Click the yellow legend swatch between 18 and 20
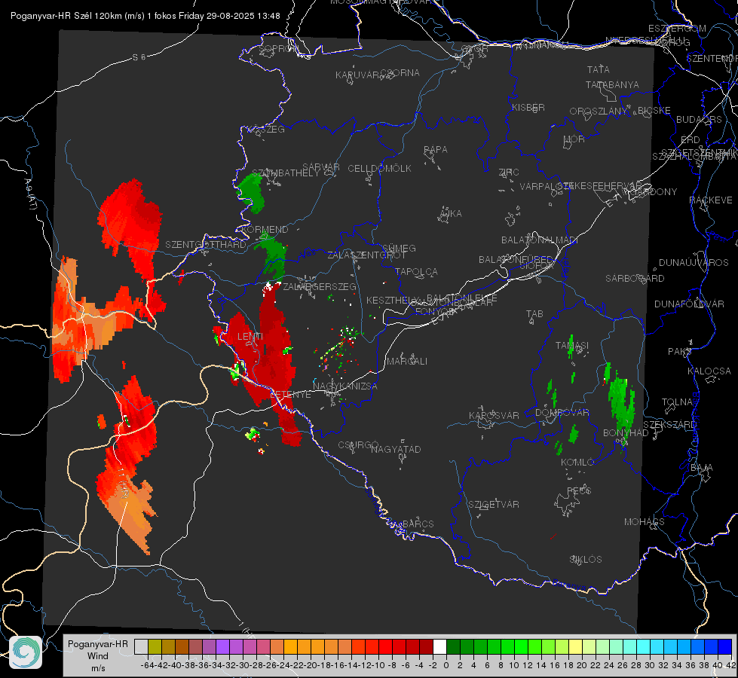Image resolution: width=738 pixels, height=678 pixels. pos(575,647)
